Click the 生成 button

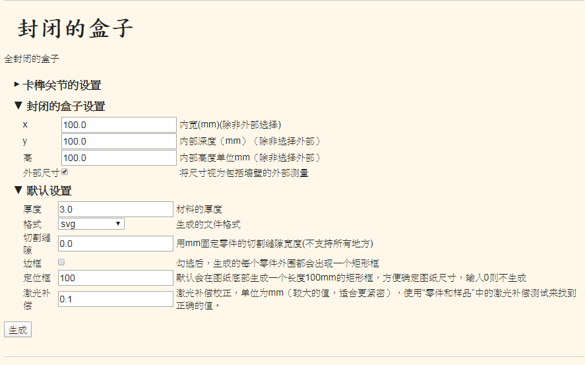pyautogui.click(x=18, y=330)
